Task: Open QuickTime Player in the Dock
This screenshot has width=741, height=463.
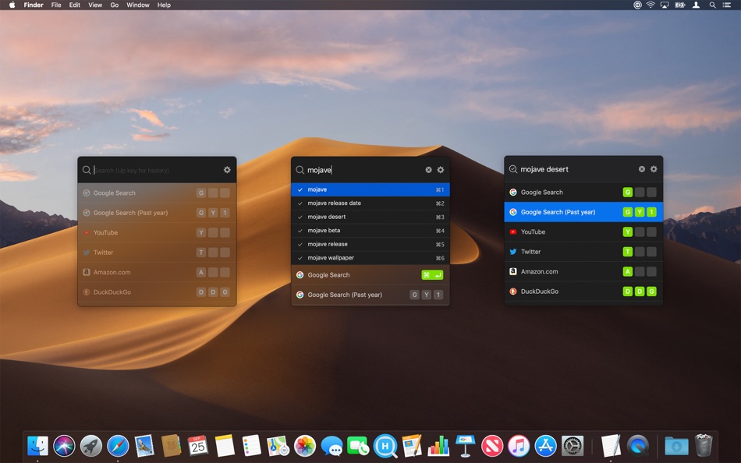Action: click(637, 446)
